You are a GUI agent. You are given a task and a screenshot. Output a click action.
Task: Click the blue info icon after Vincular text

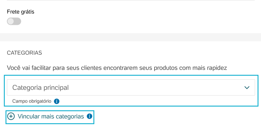coord(90,116)
